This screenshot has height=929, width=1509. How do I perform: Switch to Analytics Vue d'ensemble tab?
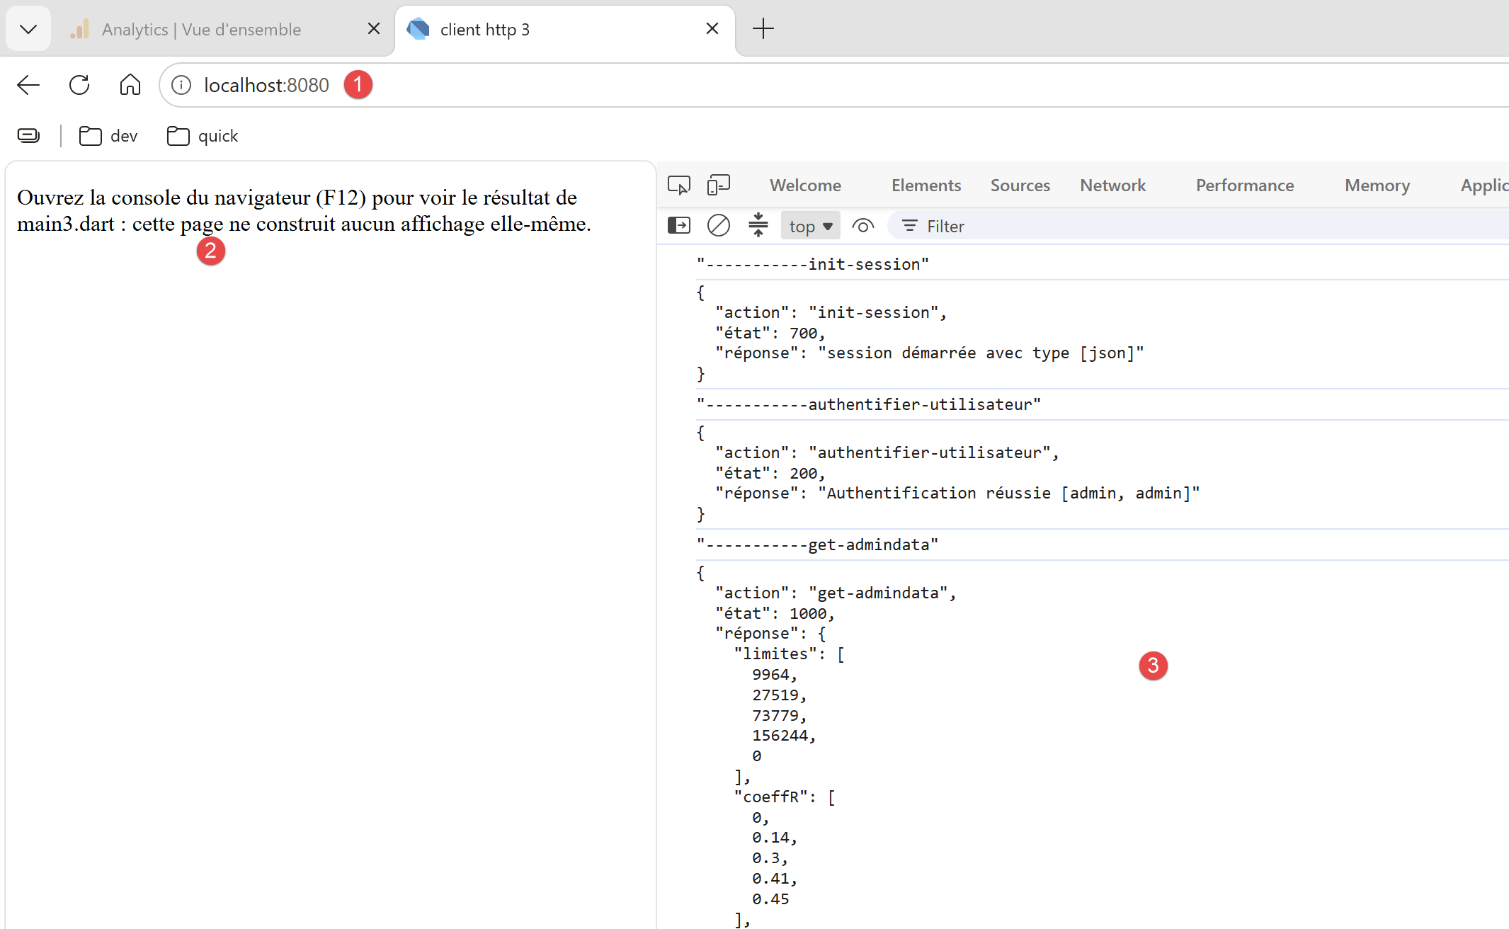202,30
